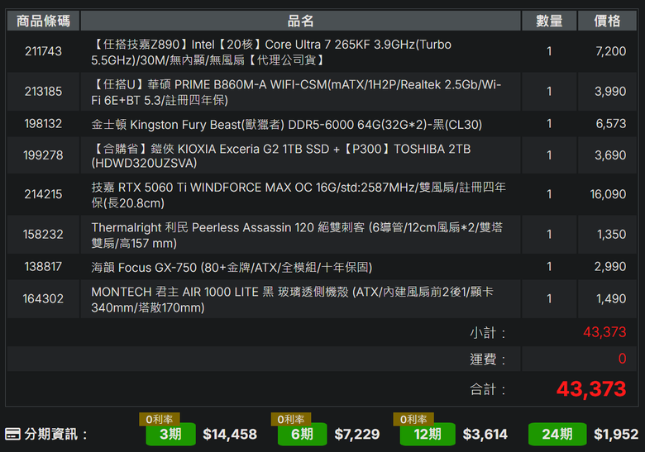Click the quantity 1 in the RTX 5060 Ti row
This screenshot has height=452, width=645.
pyautogui.click(x=549, y=194)
